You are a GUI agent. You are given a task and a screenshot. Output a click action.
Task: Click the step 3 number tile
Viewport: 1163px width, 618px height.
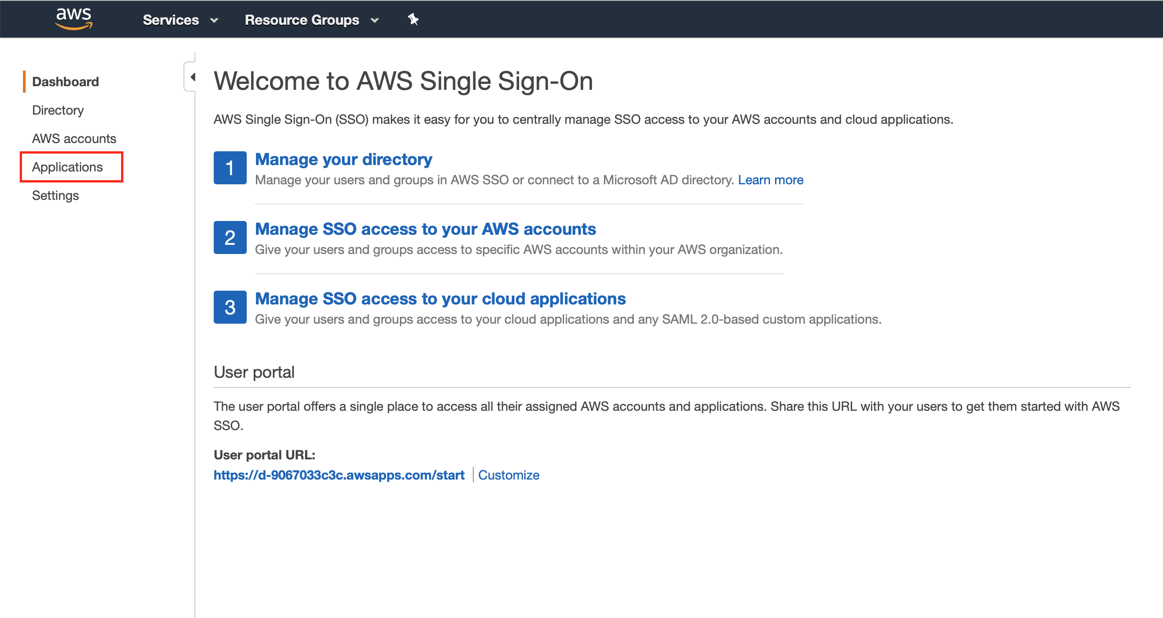point(230,307)
